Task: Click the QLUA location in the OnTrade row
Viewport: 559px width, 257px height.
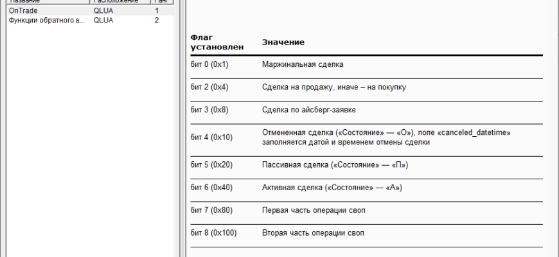Action: [x=104, y=11]
